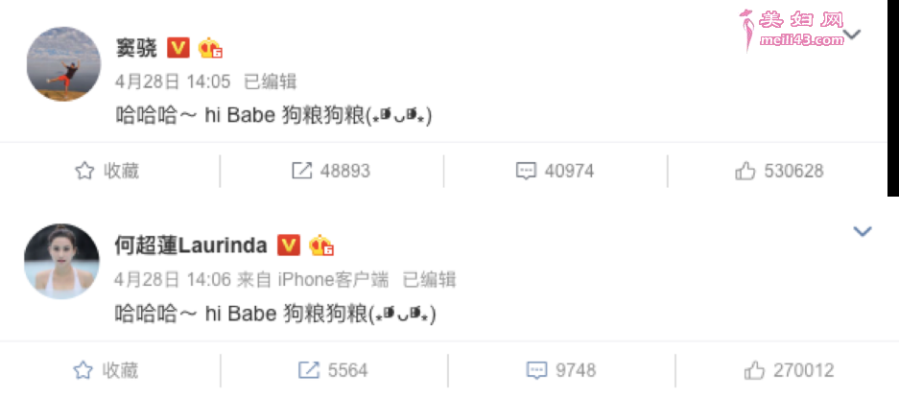
Task: Open 窦骁's profile avatar
Action: (x=63, y=63)
